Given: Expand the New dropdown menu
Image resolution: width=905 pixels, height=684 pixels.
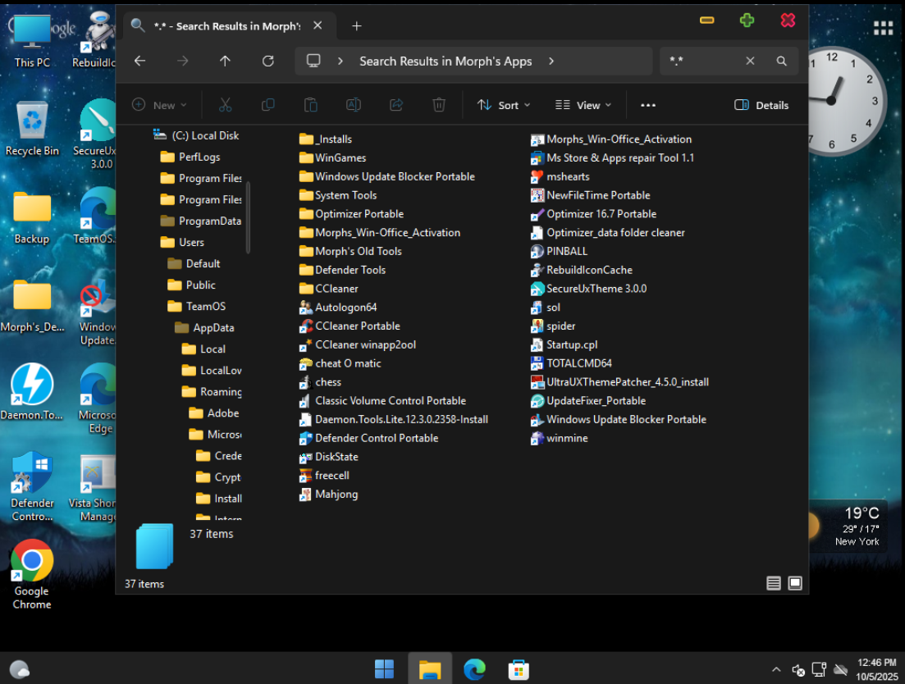Looking at the screenshot, I should (x=160, y=105).
